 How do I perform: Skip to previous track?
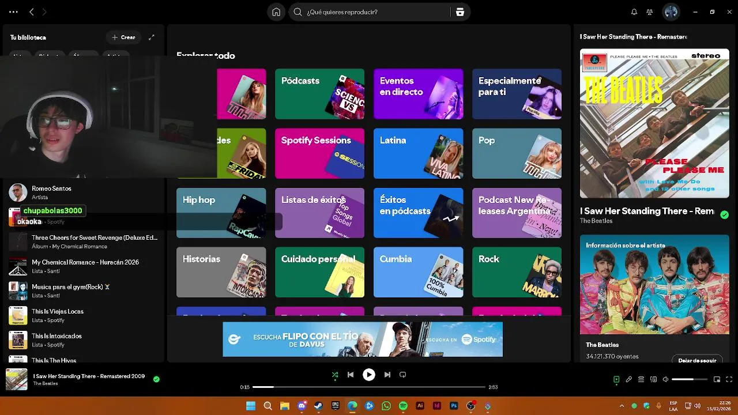click(x=351, y=375)
